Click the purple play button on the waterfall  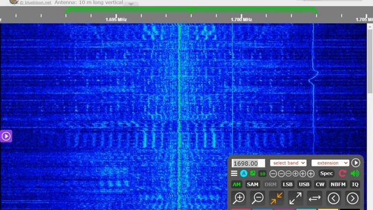click(x=6, y=136)
